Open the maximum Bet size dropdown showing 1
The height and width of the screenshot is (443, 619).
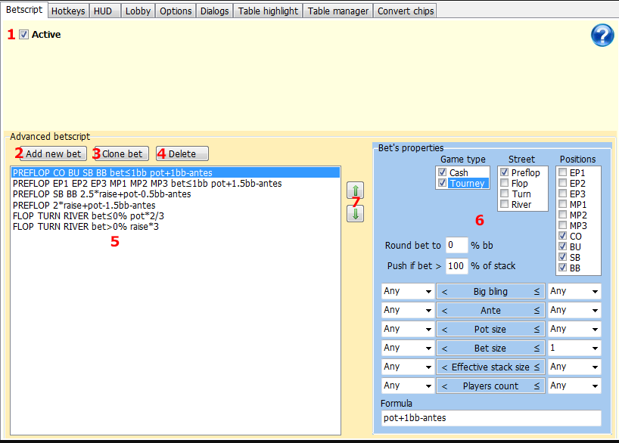click(574, 348)
